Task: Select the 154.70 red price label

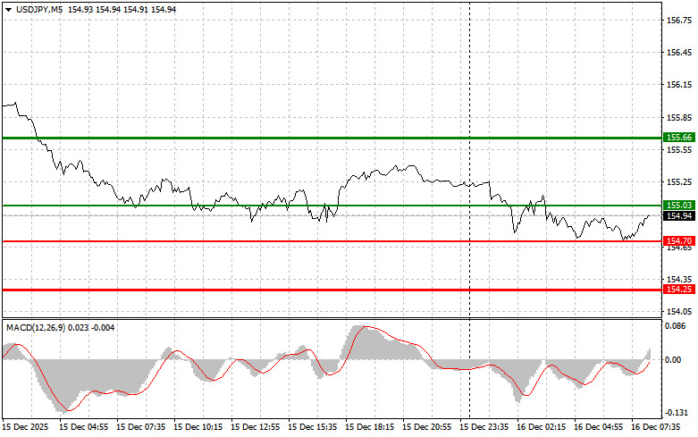Action: [x=679, y=240]
